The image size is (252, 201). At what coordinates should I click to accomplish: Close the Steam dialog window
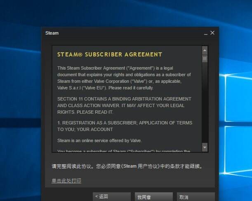pyautogui.click(x=212, y=33)
